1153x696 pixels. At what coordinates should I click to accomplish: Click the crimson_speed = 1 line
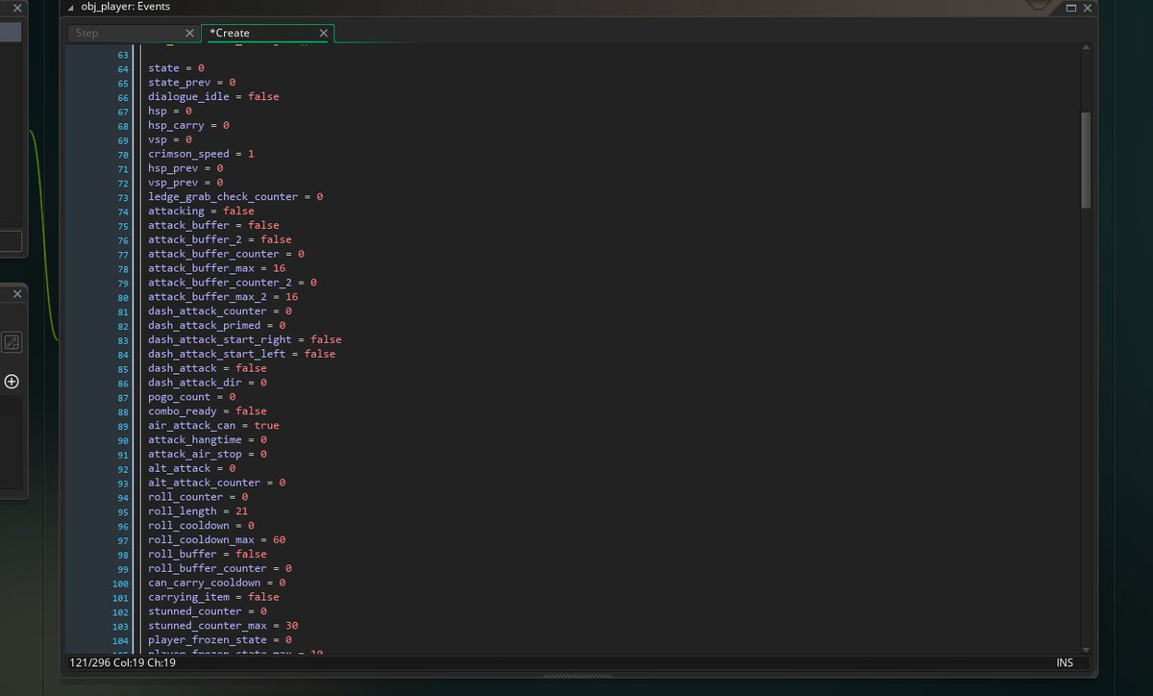[x=201, y=154]
